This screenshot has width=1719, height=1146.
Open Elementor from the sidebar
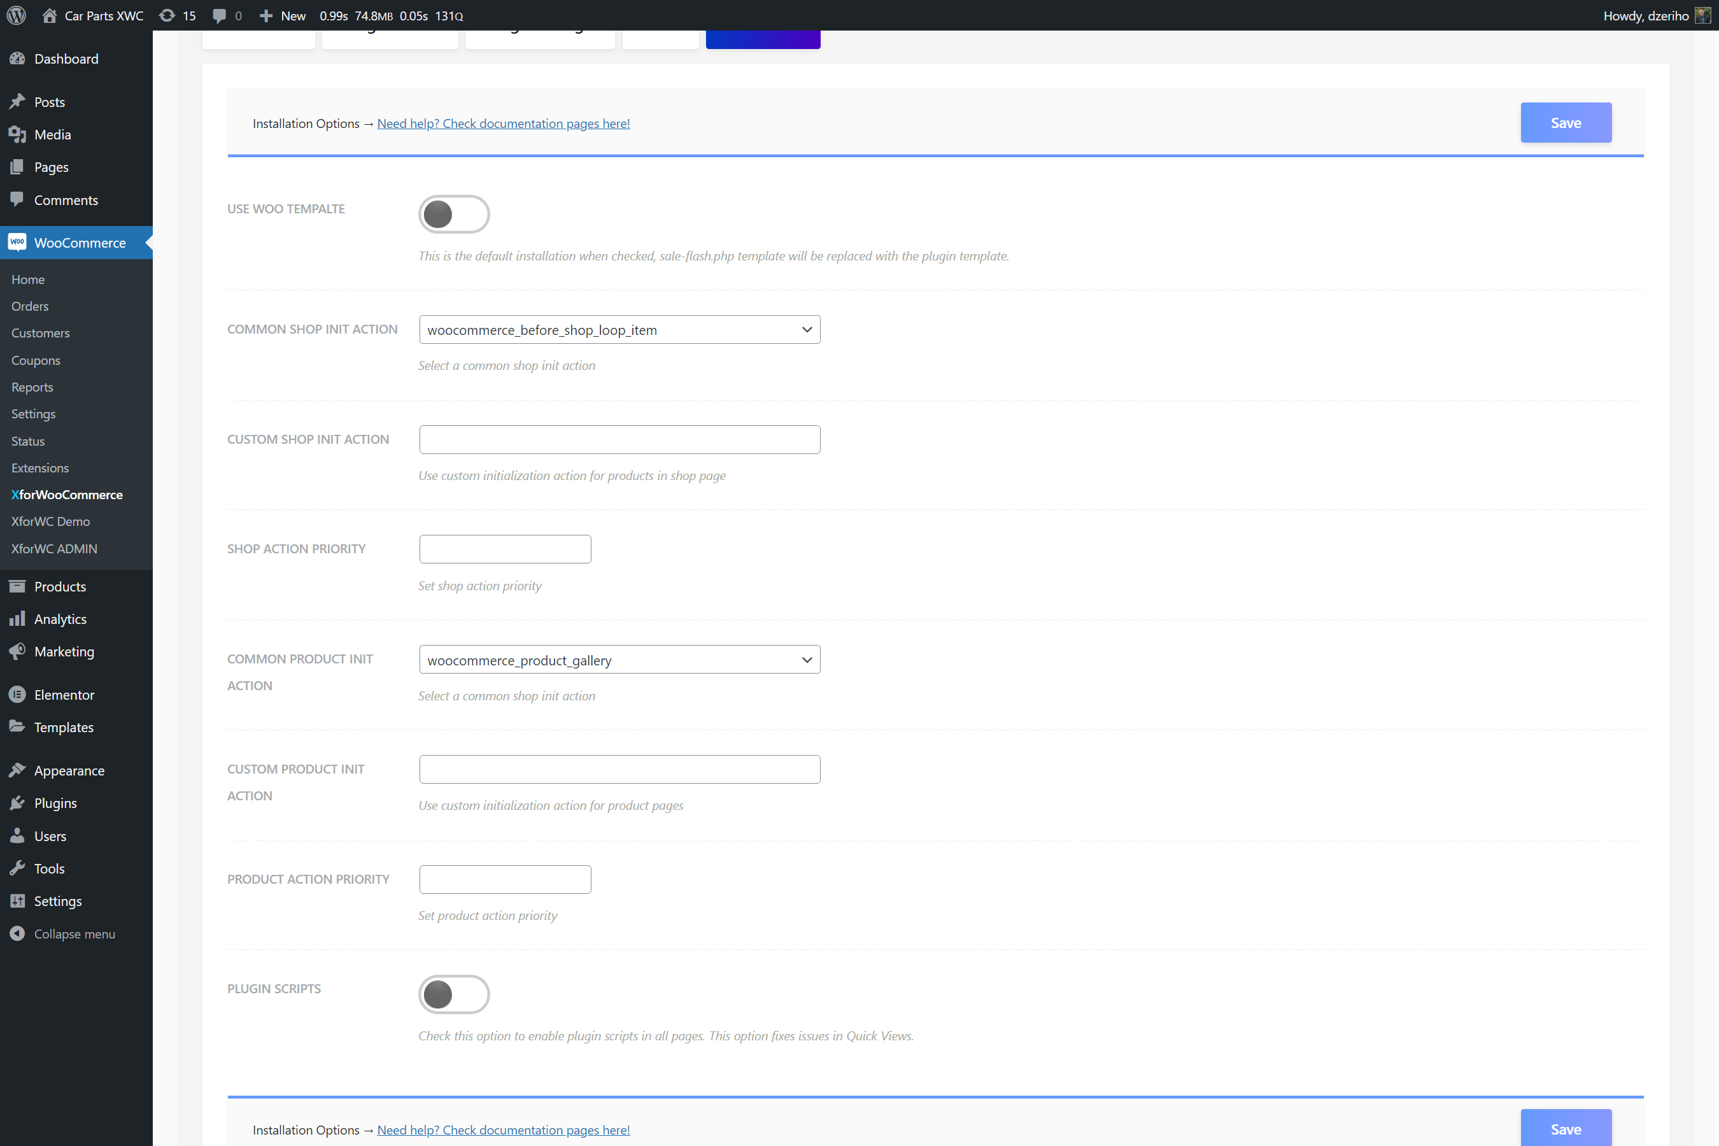click(64, 695)
